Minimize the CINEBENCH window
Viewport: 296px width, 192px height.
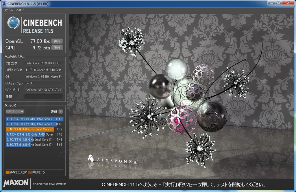(x=272, y=3)
